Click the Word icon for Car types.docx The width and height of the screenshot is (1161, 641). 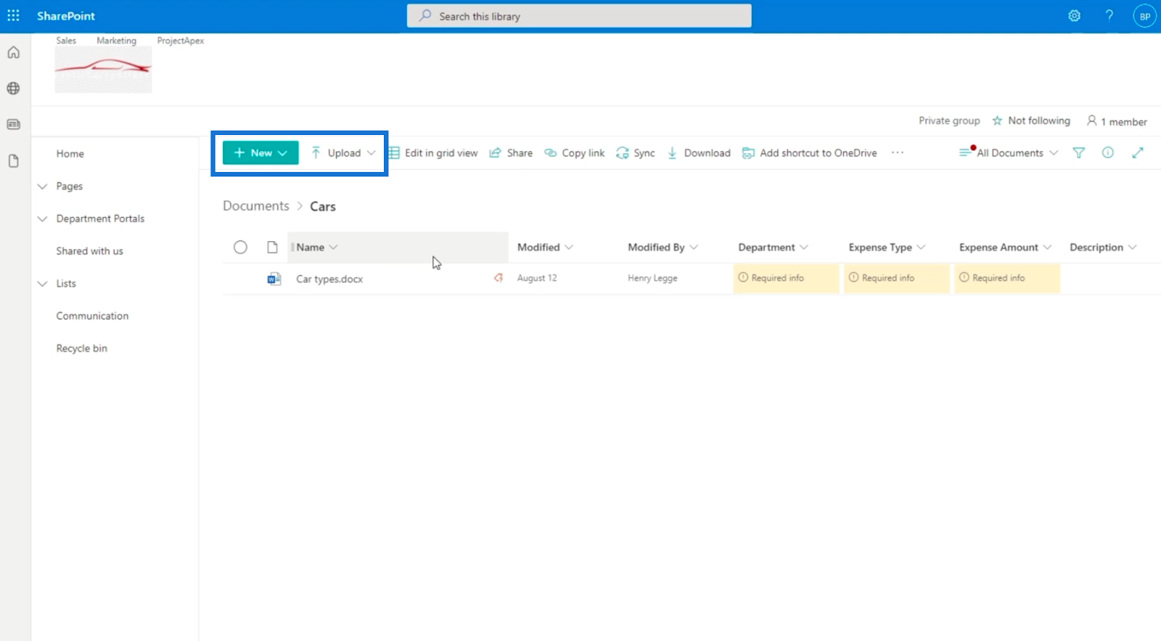click(x=274, y=279)
